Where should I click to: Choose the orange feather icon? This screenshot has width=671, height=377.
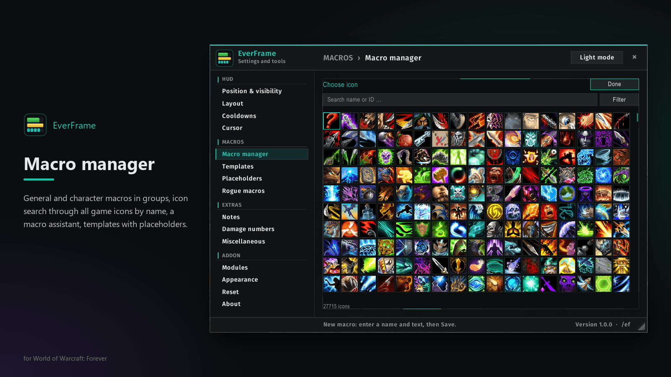click(x=476, y=266)
